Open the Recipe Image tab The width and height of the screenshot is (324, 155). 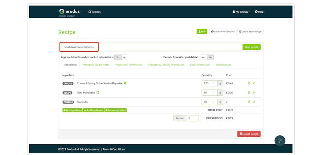(224, 65)
